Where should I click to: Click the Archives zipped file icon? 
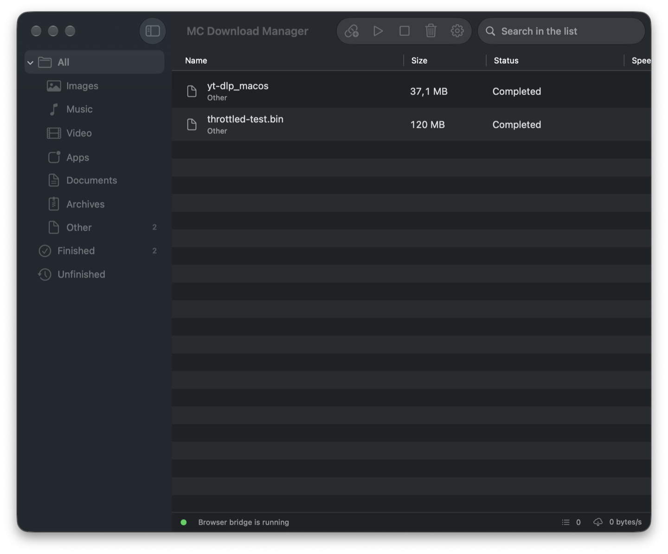(x=54, y=204)
